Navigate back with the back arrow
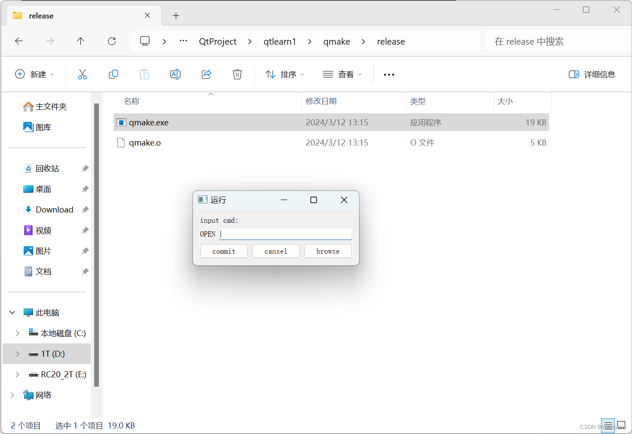This screenshot has height=434, width=632. point(18,41)
